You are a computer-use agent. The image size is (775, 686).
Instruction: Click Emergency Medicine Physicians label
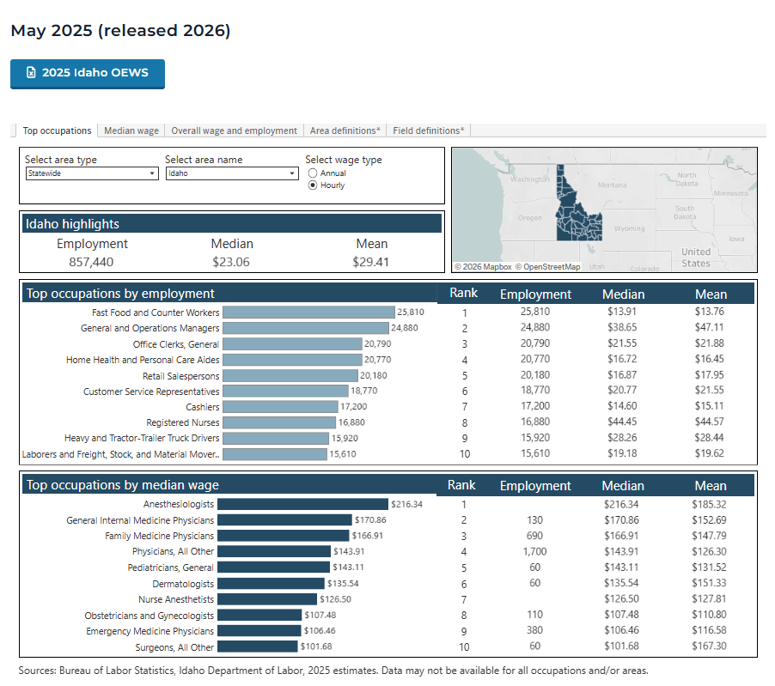point(150,631)
